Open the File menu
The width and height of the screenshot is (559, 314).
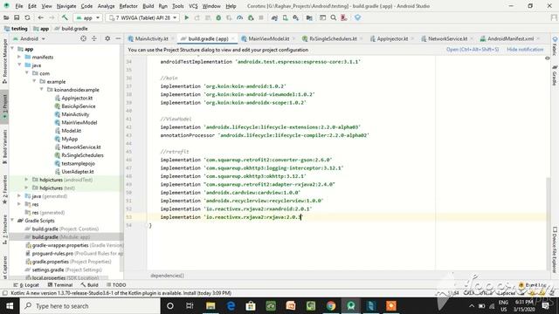(x=19, y=6)
